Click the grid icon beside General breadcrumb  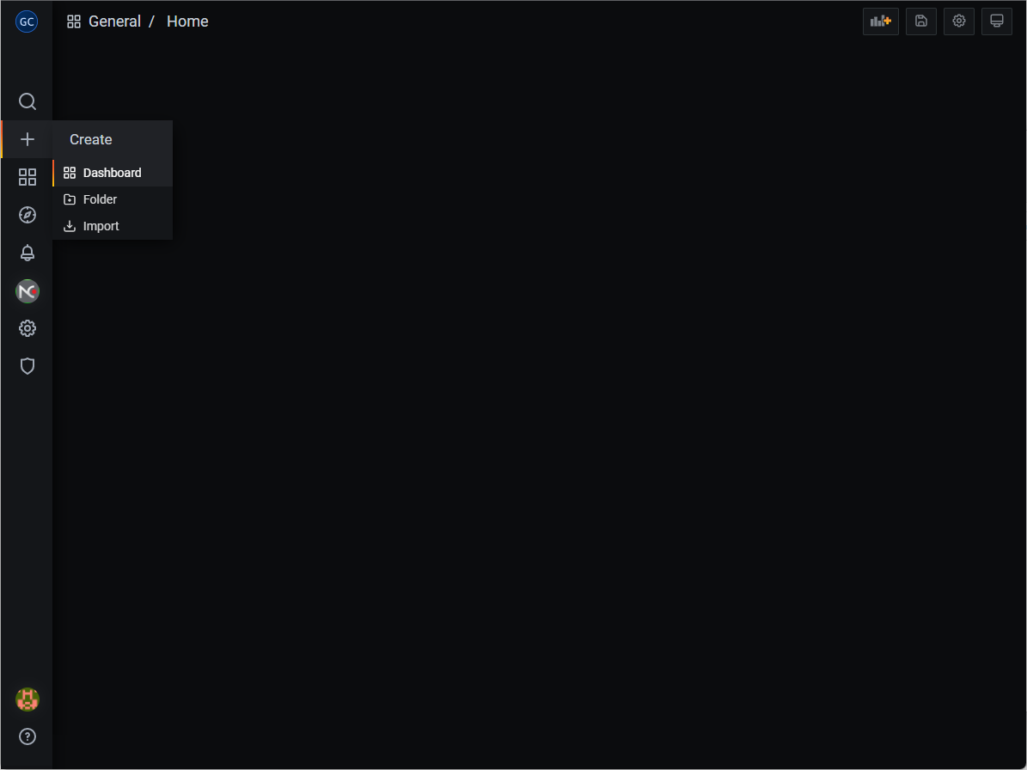74,21
